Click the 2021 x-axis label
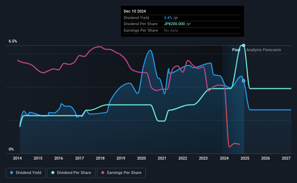 click(162, 158)
